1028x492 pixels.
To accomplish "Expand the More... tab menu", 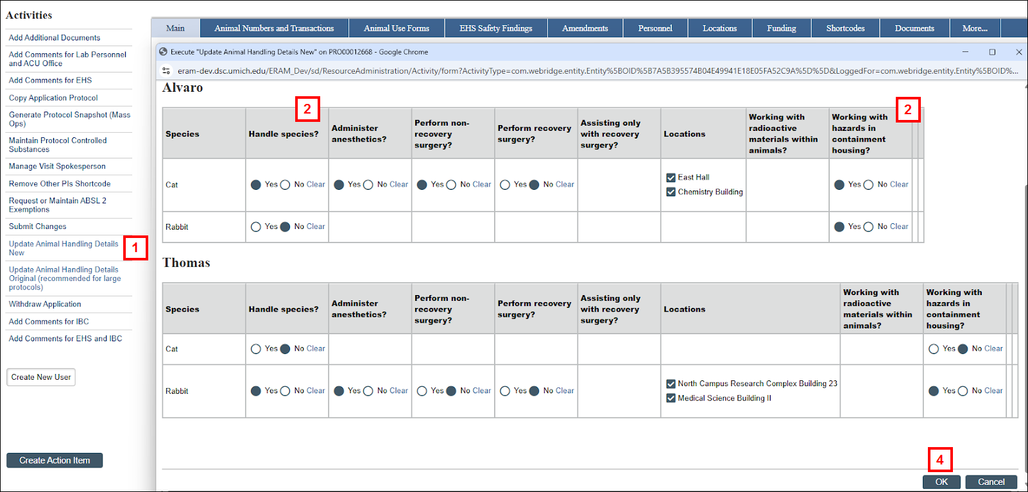I will pos(975,28).
